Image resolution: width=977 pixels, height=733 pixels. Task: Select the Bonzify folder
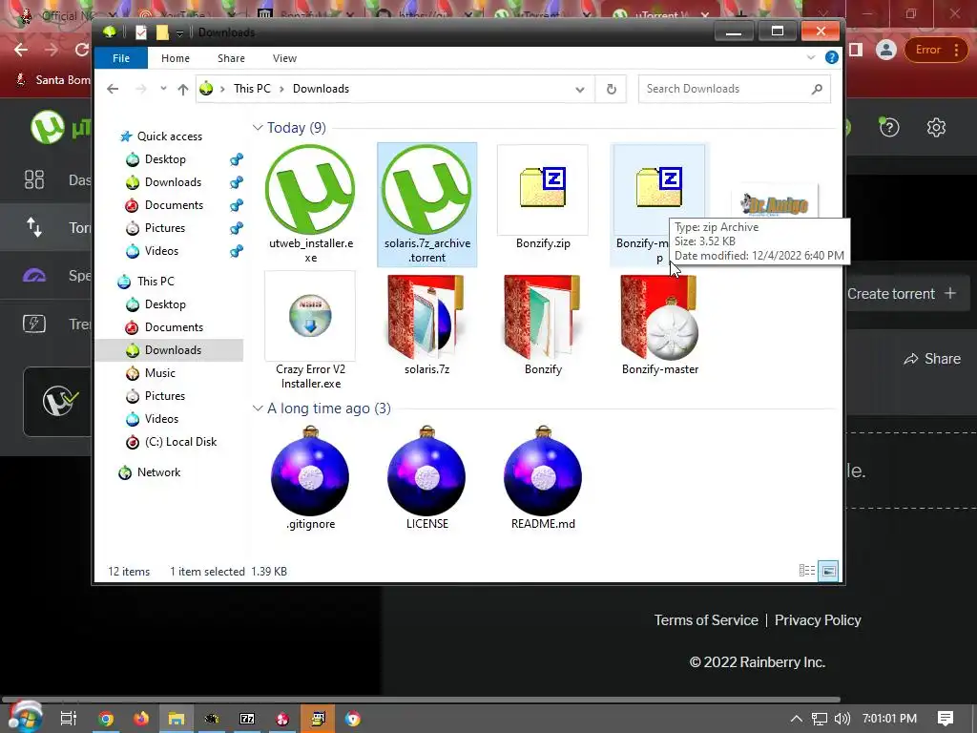[x=543, y=325]
